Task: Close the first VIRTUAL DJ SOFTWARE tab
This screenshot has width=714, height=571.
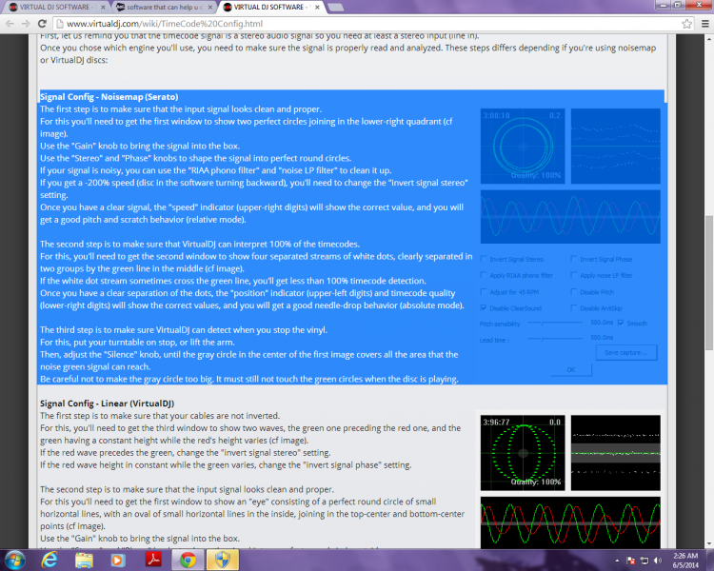Action: (103, 8)
